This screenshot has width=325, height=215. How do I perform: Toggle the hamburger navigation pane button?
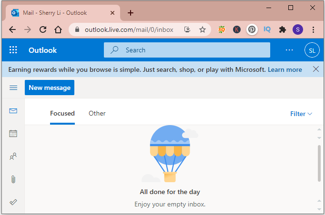13,88
